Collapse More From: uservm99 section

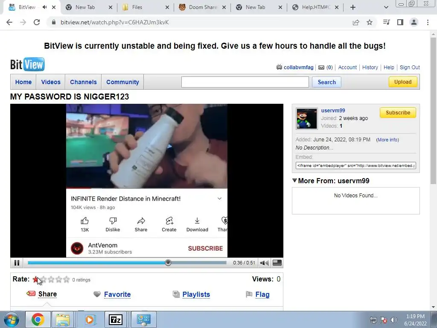[x=294, y=181]
